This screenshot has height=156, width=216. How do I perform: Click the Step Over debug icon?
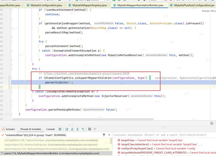click(x=67, y=129)
